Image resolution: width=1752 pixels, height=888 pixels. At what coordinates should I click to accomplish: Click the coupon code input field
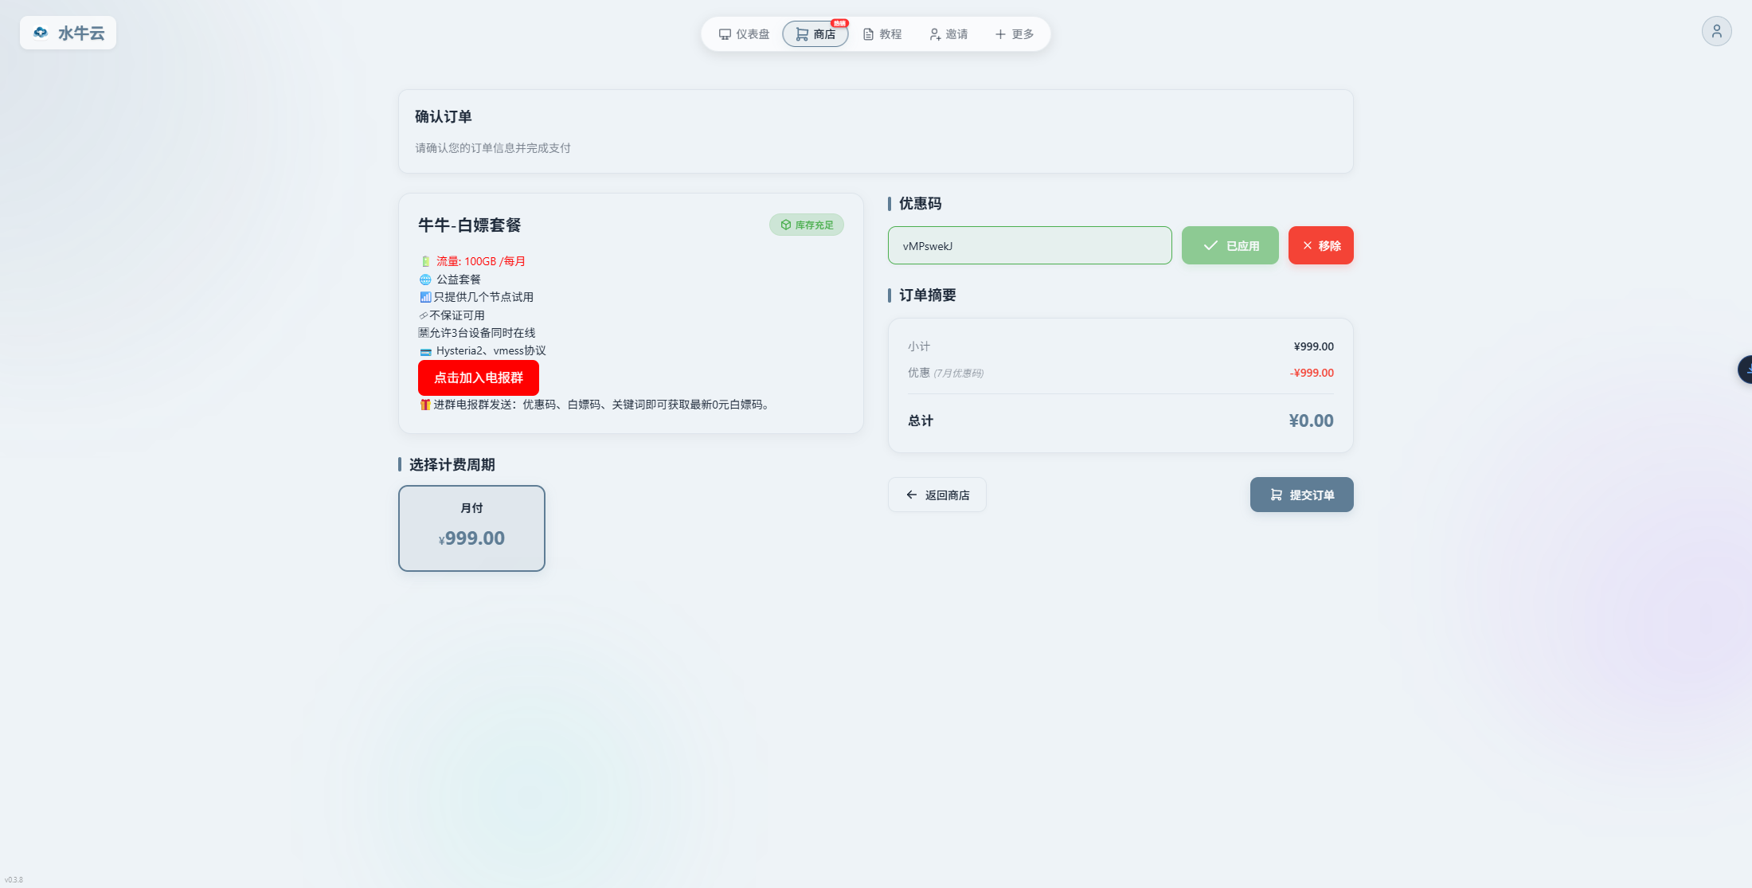1030,245
